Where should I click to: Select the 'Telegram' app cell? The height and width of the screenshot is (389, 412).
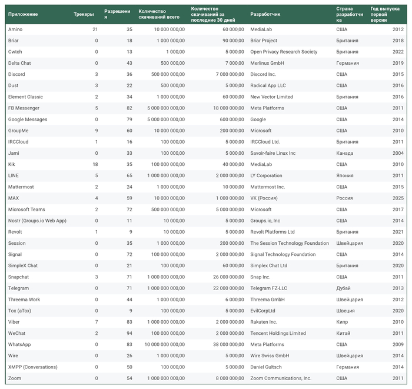[18, 288]
